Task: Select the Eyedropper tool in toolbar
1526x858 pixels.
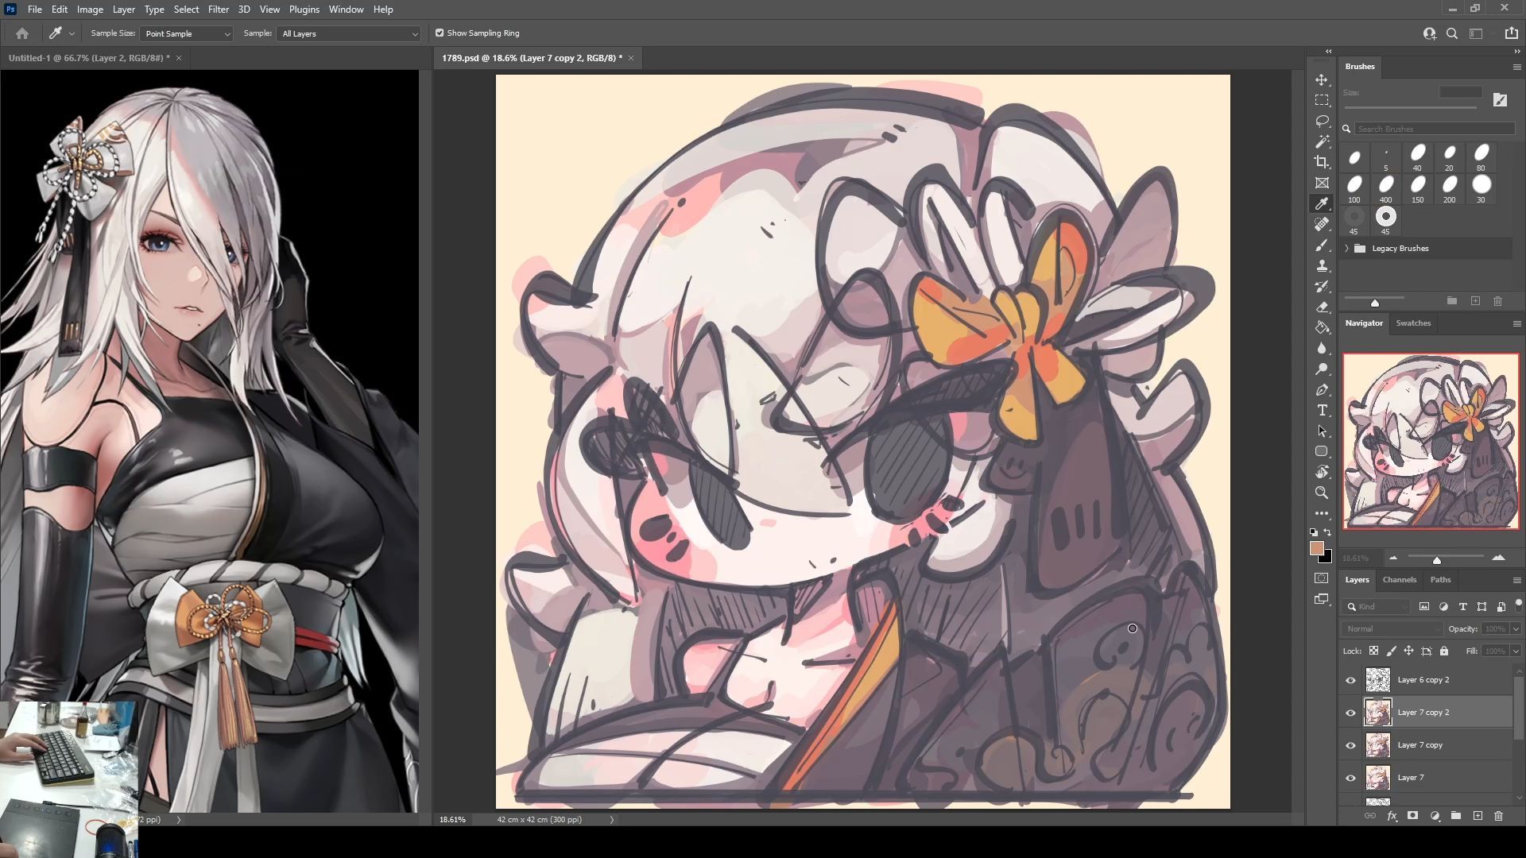Action: (x=1322, y=203)
